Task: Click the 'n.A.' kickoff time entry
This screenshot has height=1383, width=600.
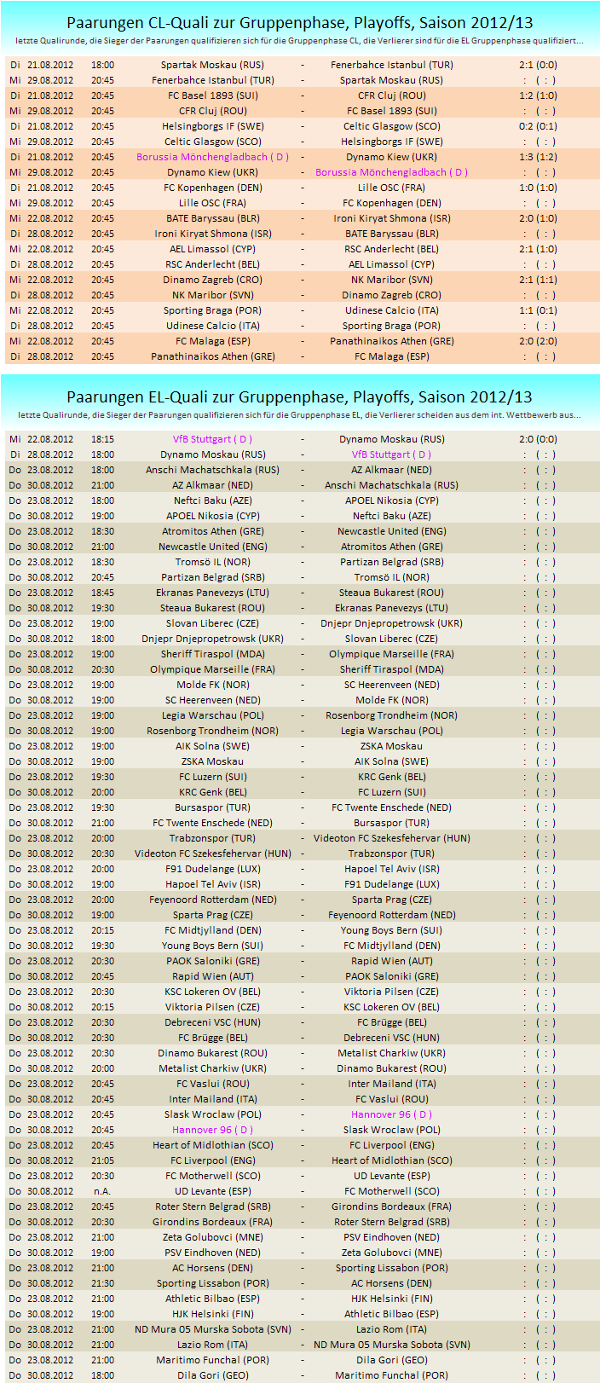Action: click(x=102, y=1191)
